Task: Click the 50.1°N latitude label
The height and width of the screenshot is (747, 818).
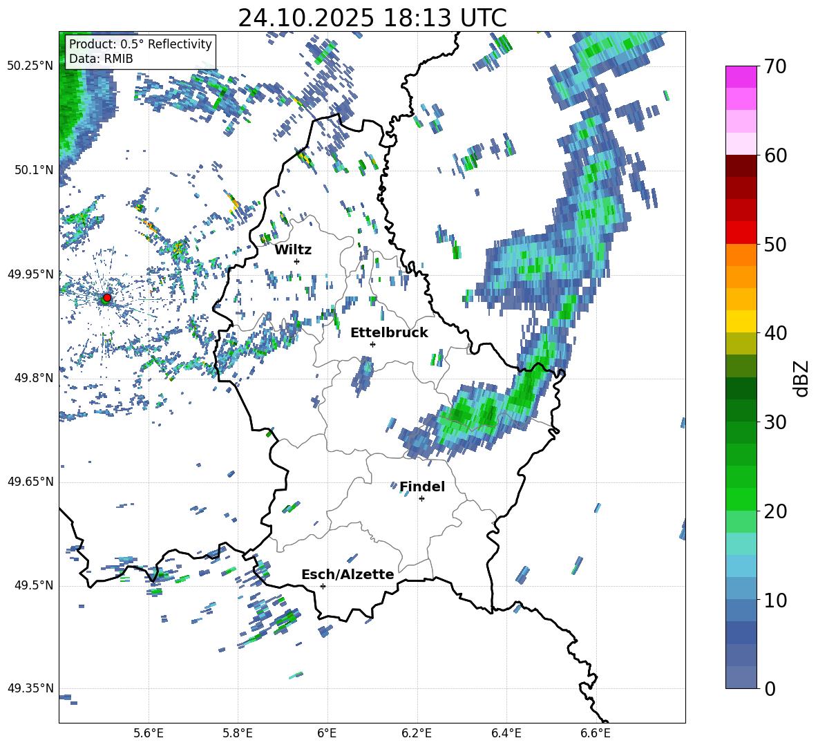Action: (34, 170)
